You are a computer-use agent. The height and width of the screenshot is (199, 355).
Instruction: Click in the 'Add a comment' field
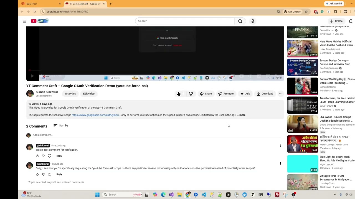(x=157, y=135)
